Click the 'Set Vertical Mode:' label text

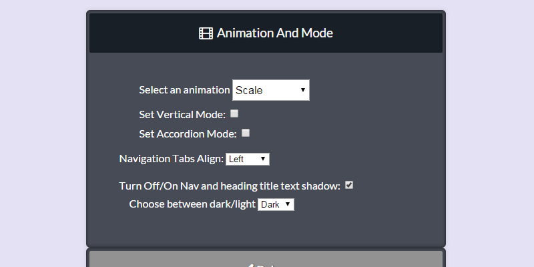182,115
